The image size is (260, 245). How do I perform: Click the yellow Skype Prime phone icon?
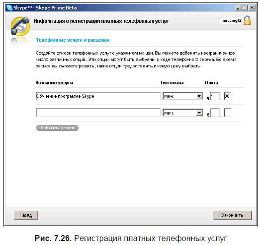[x=20, y=26]
